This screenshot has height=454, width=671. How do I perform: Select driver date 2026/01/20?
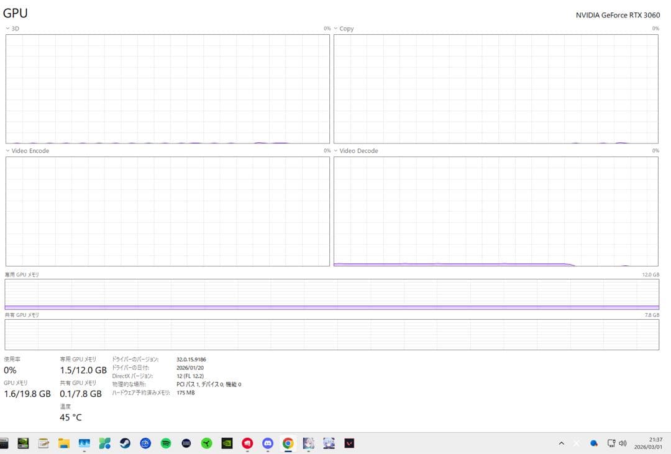(x=190, y=368)
